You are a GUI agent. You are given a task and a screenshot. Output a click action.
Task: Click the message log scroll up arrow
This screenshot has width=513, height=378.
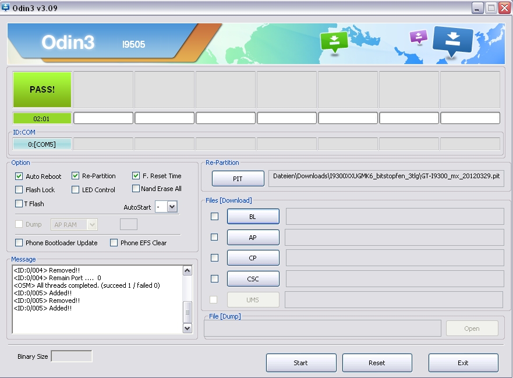(187, 270)
